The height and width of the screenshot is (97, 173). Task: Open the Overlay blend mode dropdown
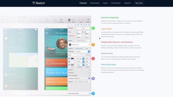(80, 62)
